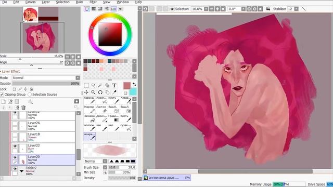The width and height of the screenshot is (333, 187).
Task: Open zoom percentage dropdown in toolbar
Action: pos(206,9)
